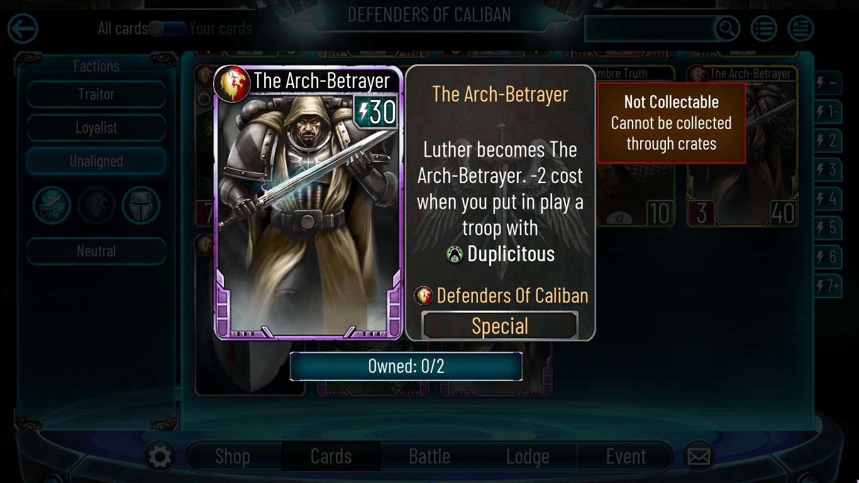859x483 pixels.
Task: Open the list view icon
Action: pyautogui.click(x=763, y=29)
